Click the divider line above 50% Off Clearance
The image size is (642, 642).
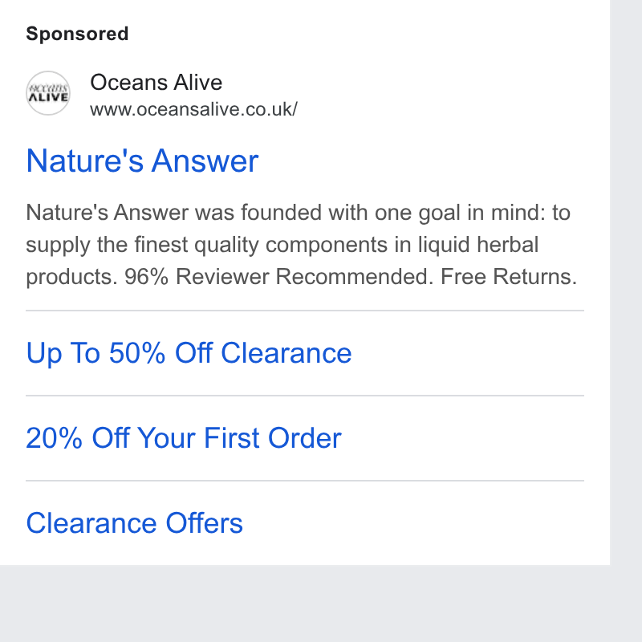point(305,311)
